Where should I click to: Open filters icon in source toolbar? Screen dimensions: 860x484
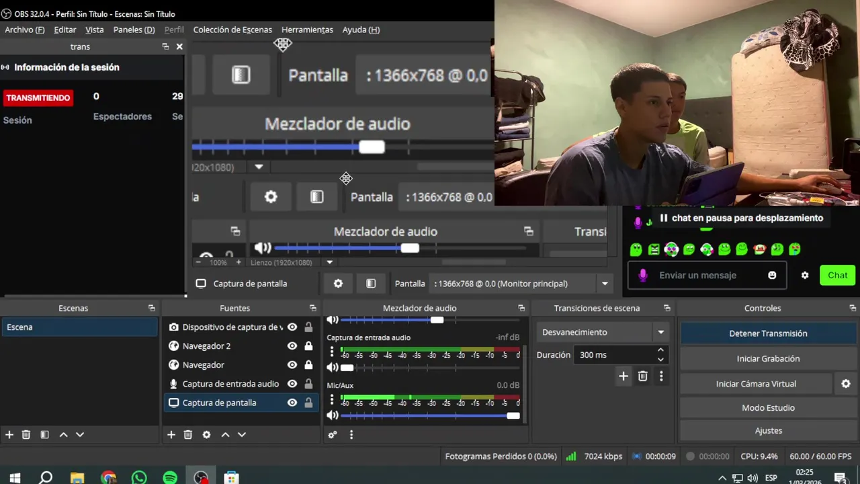[x=371, y=284]
